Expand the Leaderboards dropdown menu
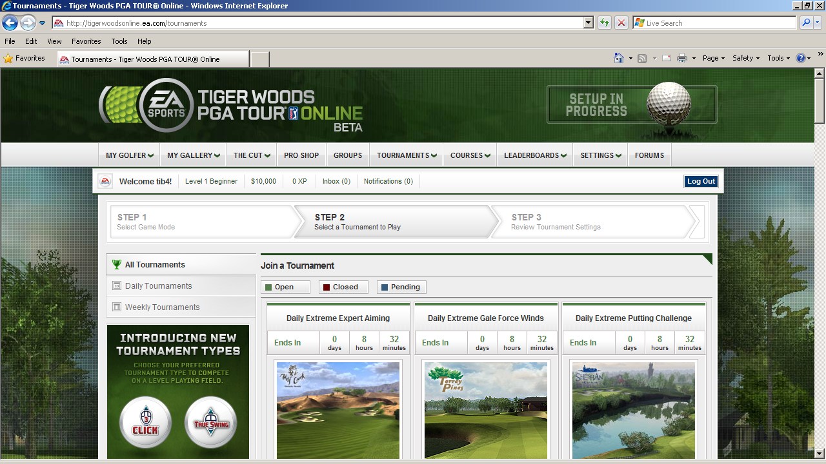The width and height of the screenshot is (826, 464). (535, 155)
